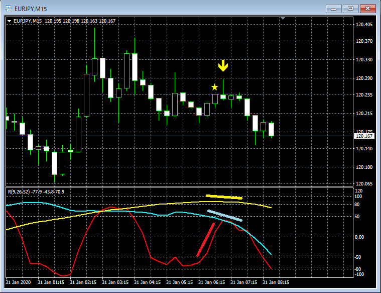Open the EURJPY,M15 chart dropdown triangle
This screenshot has width=381, height=293.
point(9,21)
